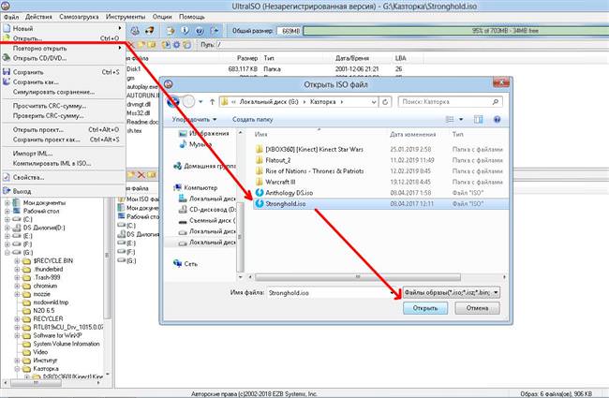Screen dimensions: 609x398
Task: Click the magnifier icon in the search box
Action: click(x=496, y=102)
